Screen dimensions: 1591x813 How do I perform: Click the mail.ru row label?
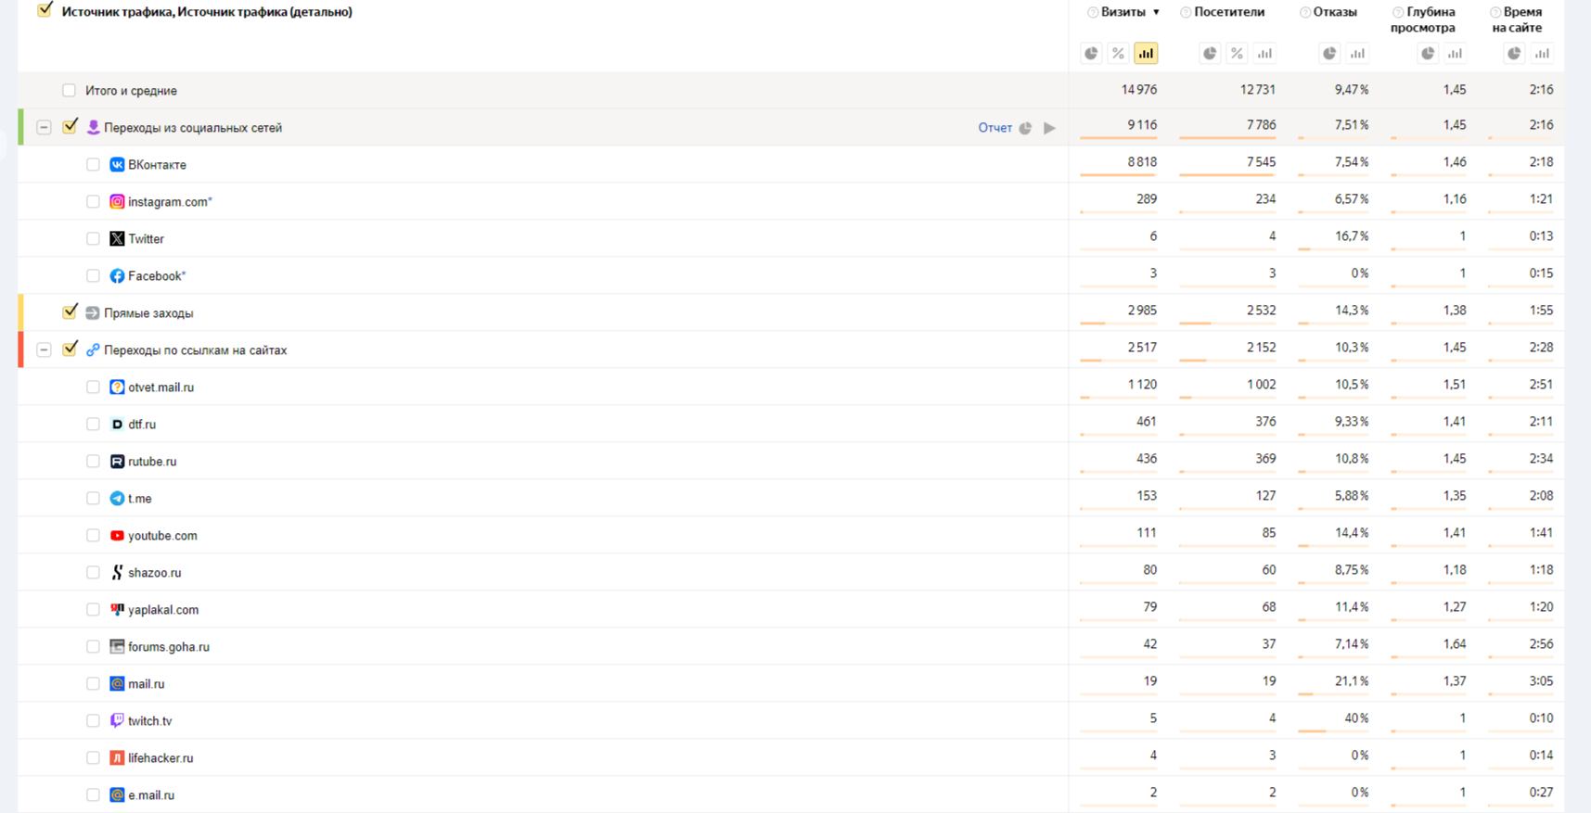[x=146, y=684]
